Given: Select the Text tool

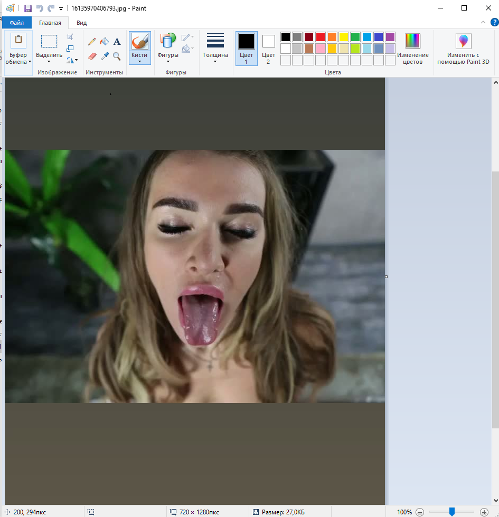Looking at the screenshot, I should [x=117, y=41].
